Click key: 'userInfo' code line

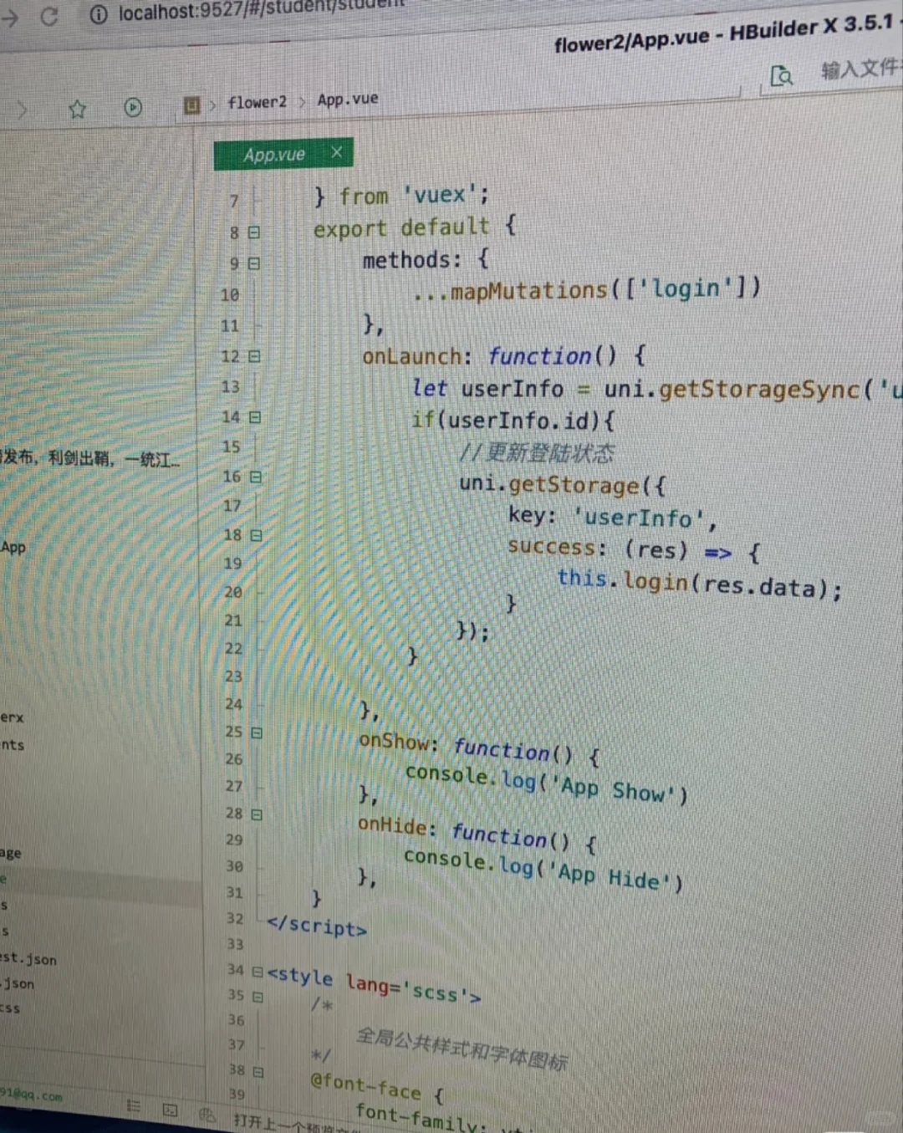tap(612, 518)
